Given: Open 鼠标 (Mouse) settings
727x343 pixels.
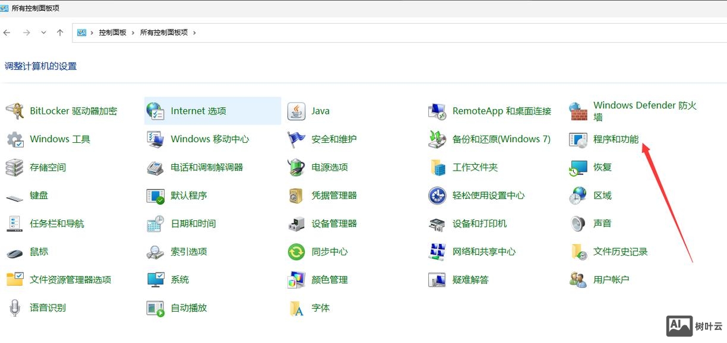Looking at the screenshot, I should coord(38,251).
